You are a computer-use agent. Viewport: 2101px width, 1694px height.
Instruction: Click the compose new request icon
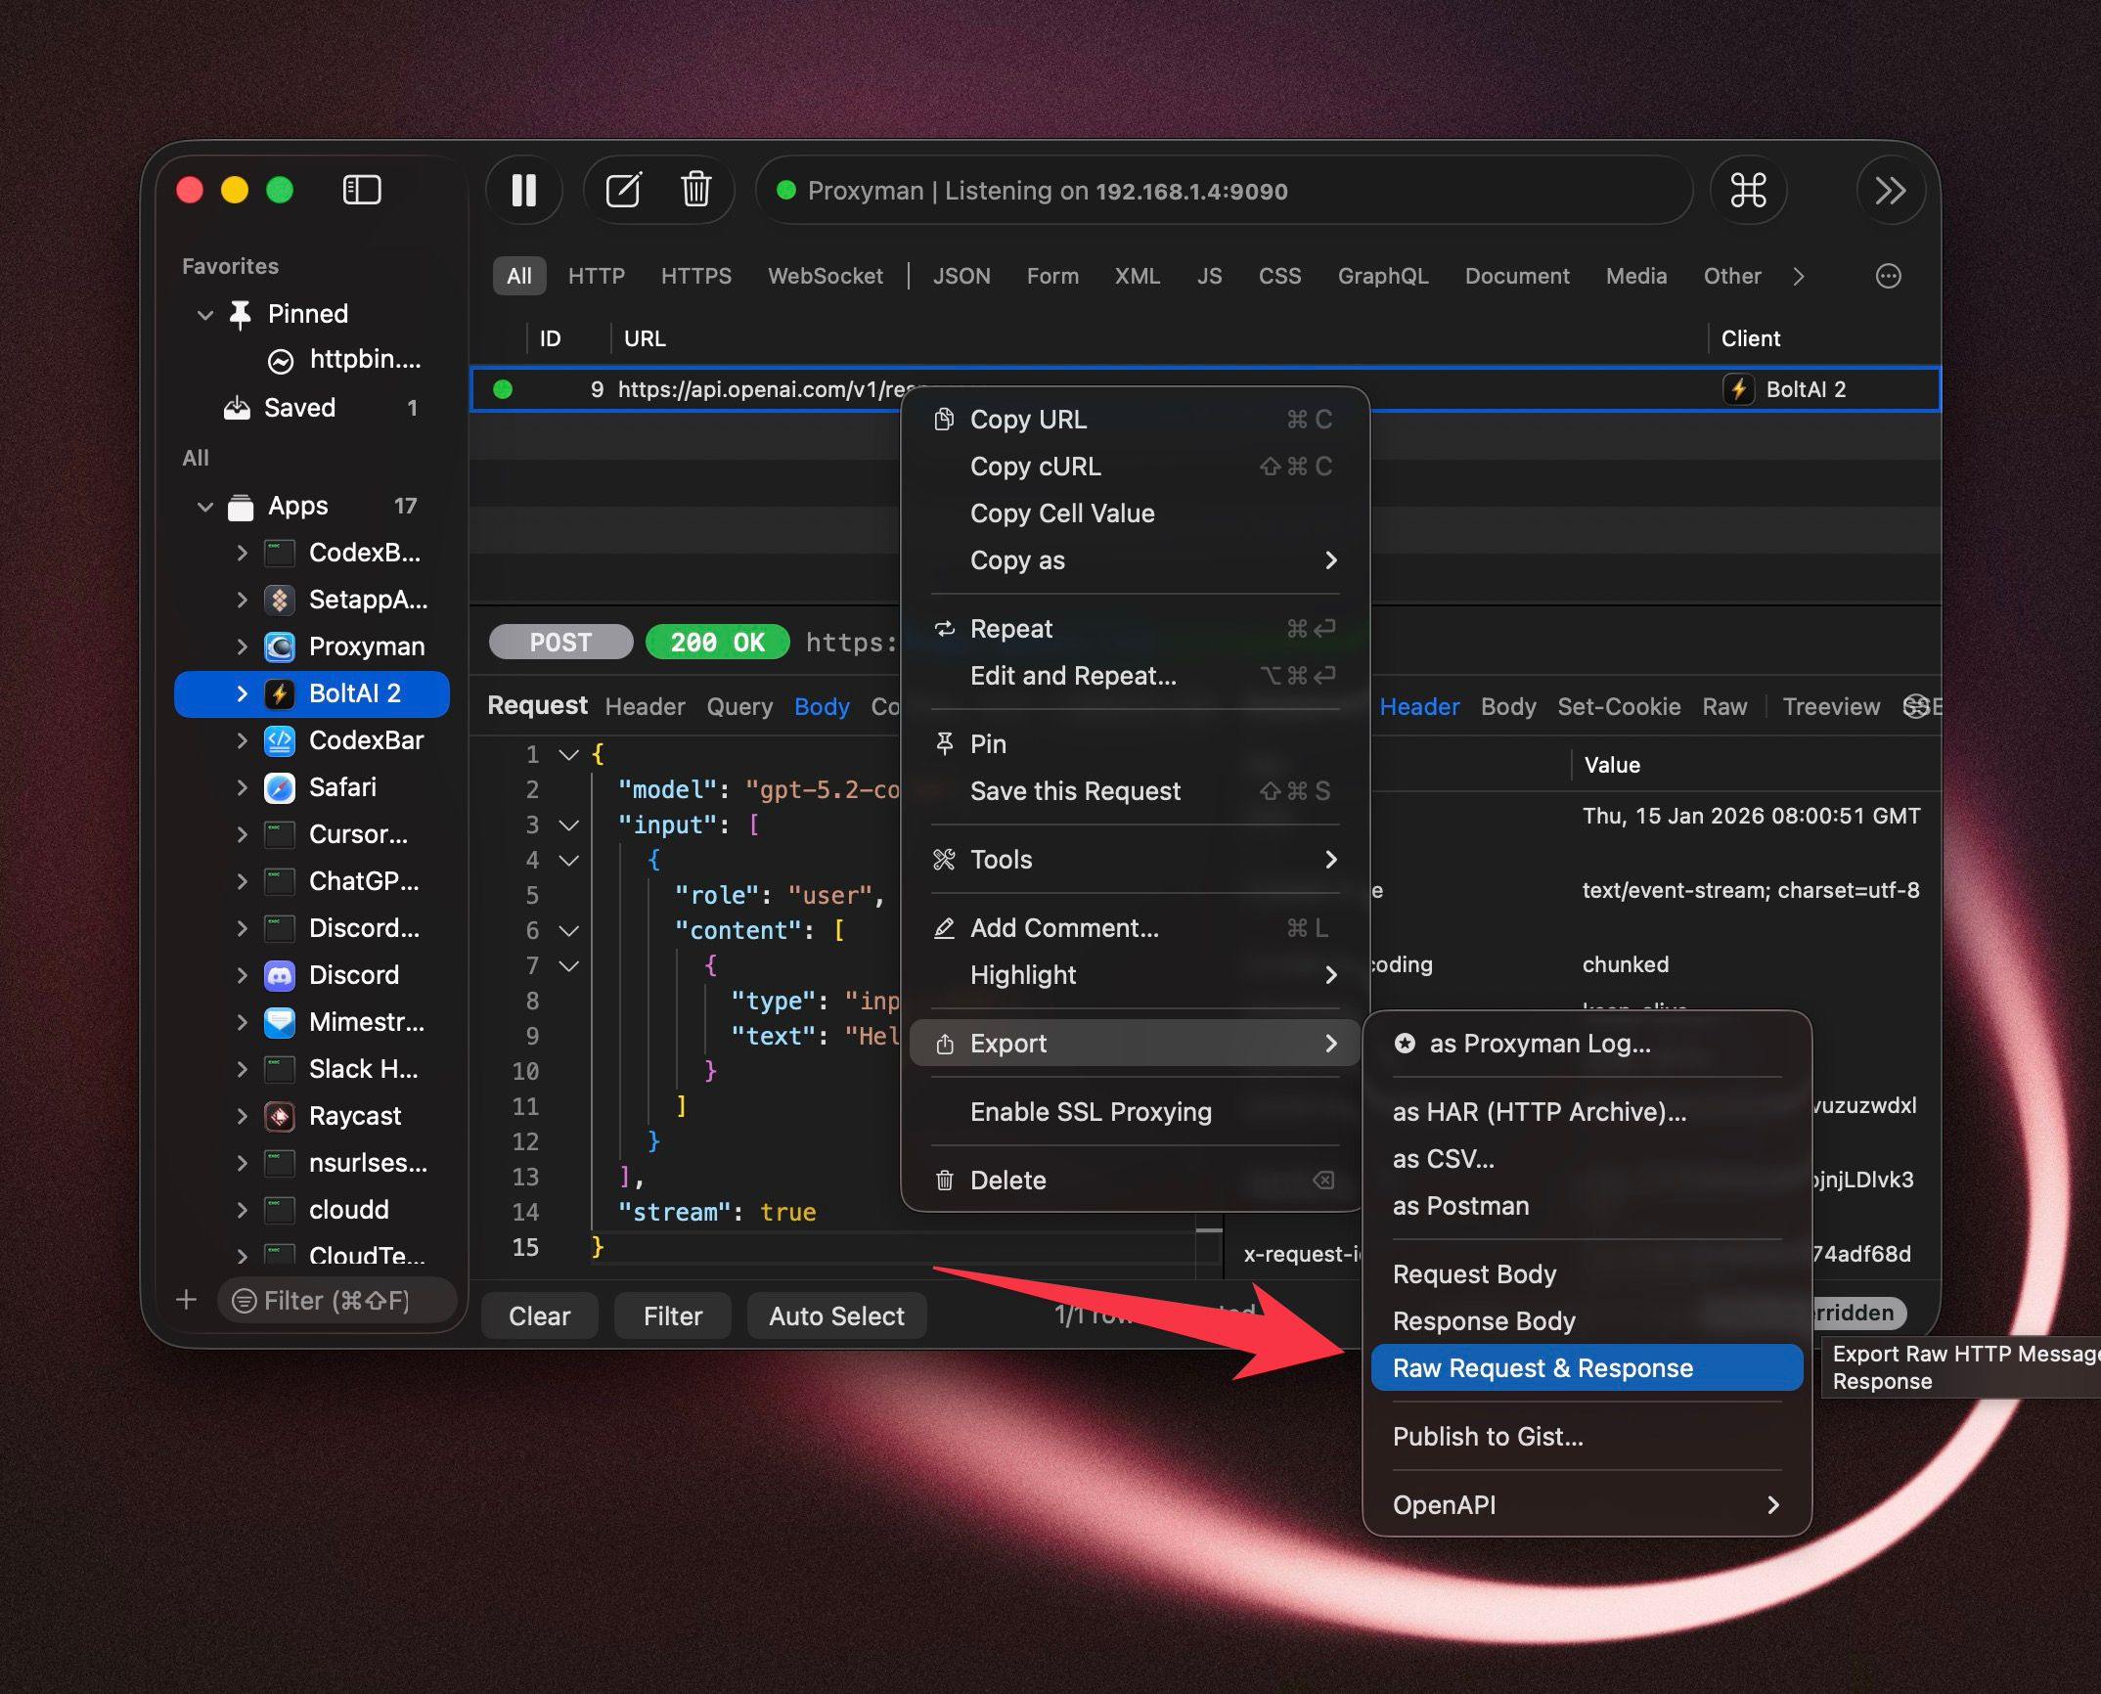coord(623,190)
